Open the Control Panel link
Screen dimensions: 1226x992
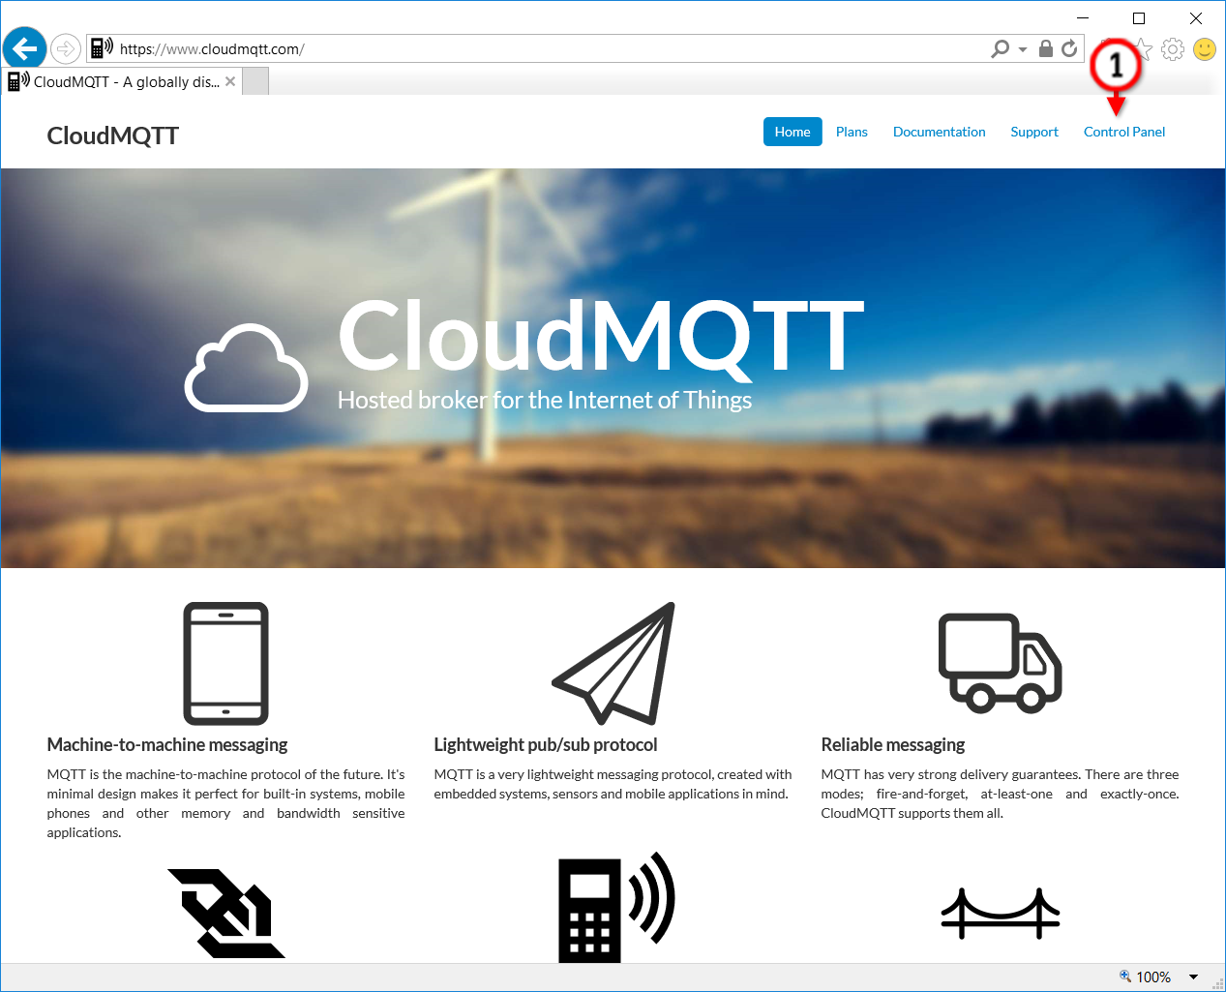coord(1124,132)
